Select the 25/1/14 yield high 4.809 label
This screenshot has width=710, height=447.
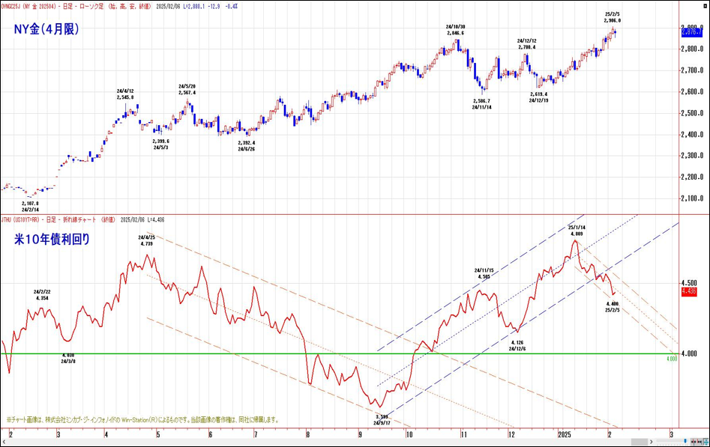[577, 230]
